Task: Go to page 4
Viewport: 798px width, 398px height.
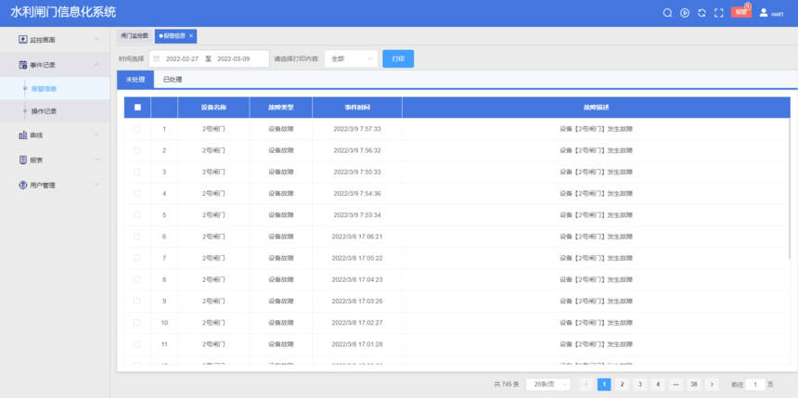Action: click(x=658, y=384)
